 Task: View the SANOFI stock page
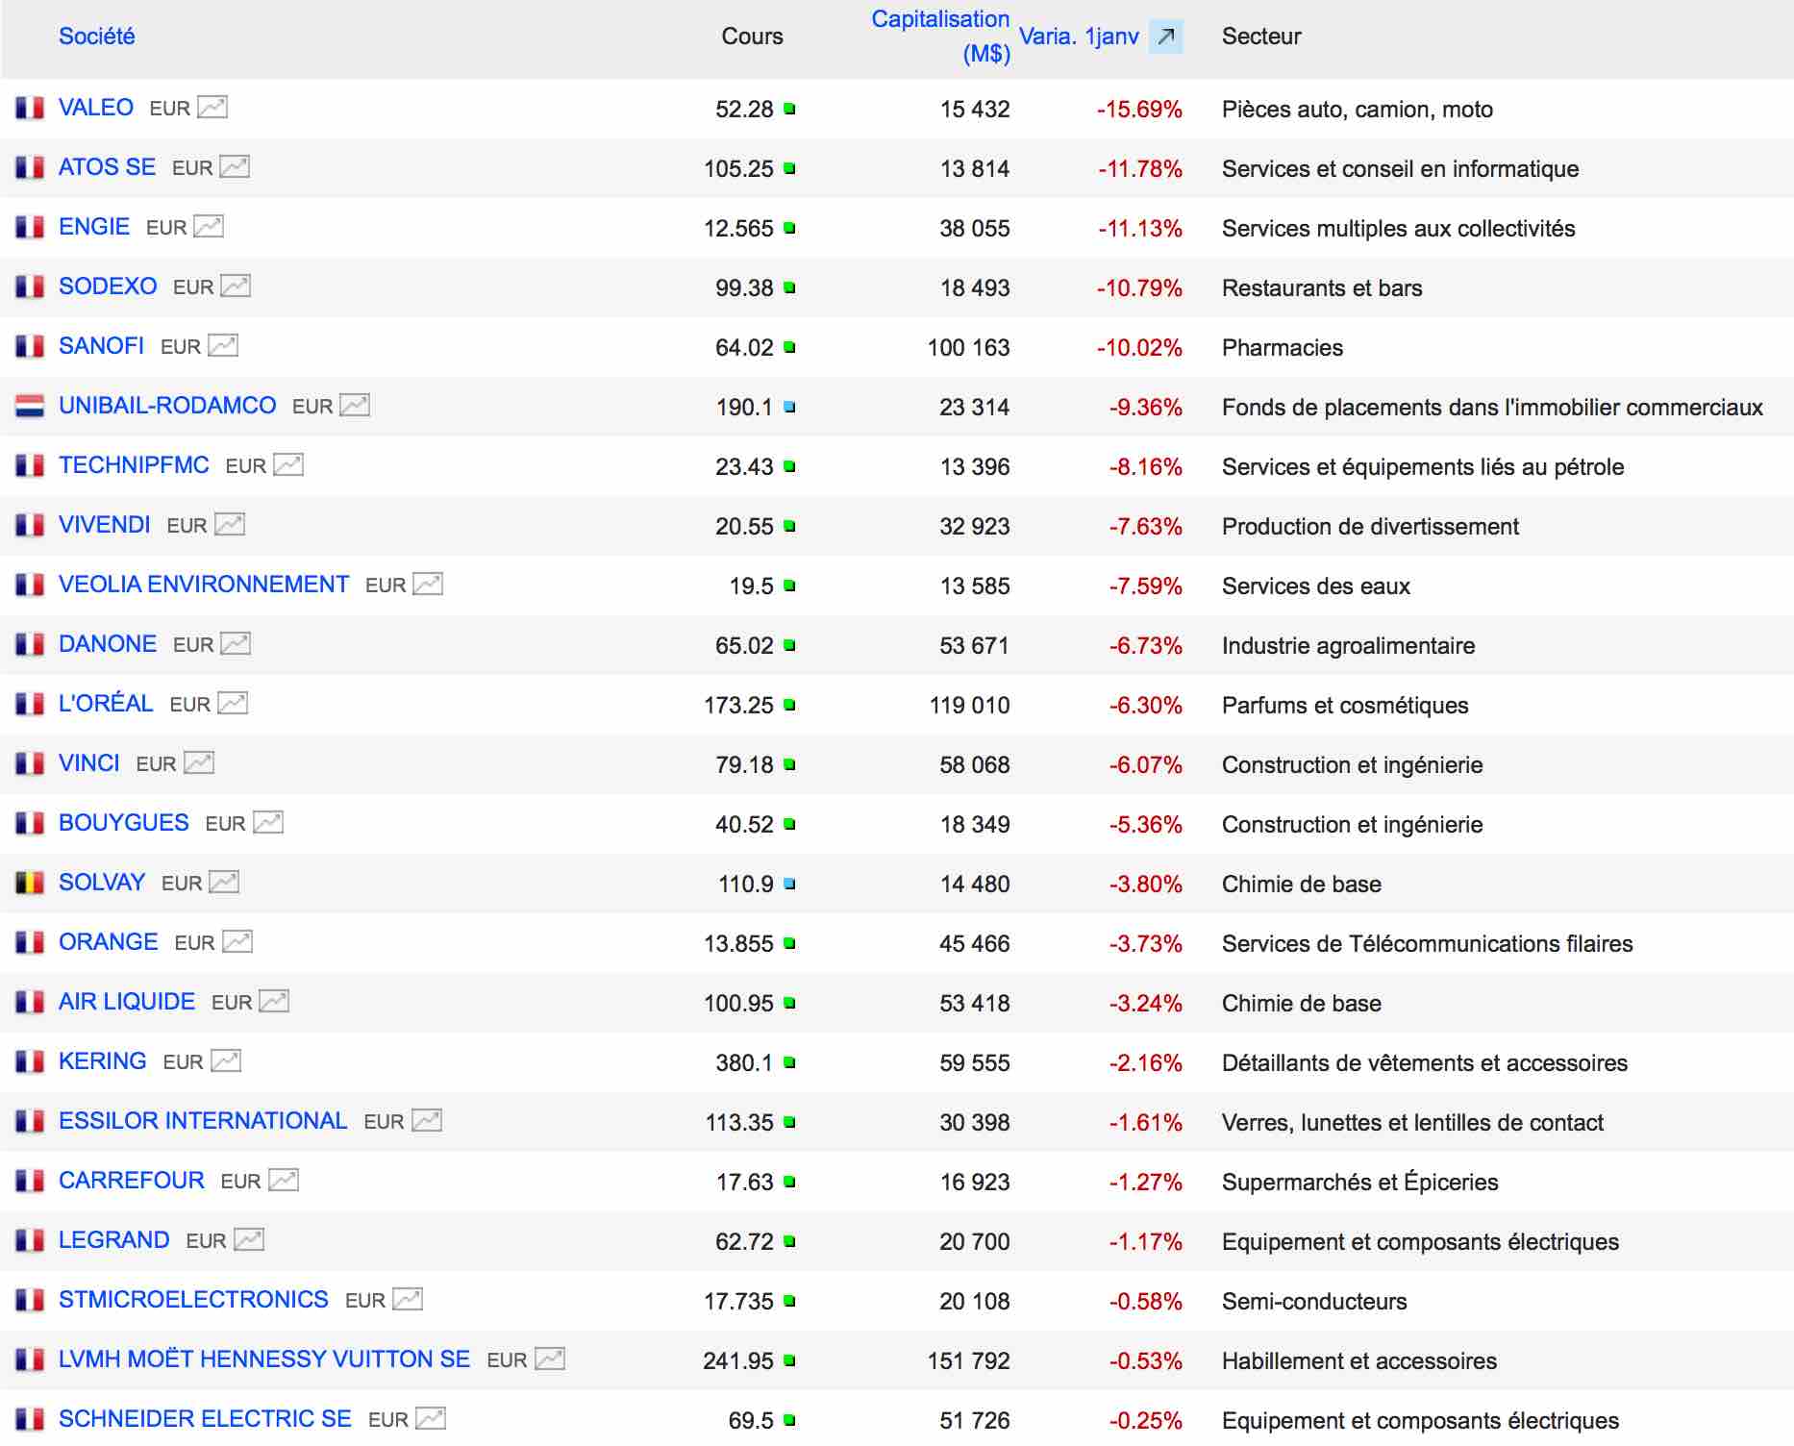101,345
